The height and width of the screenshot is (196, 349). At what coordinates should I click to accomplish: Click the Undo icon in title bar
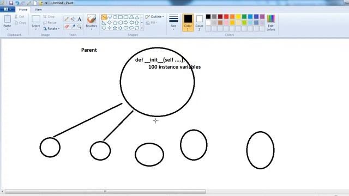(x=17, y=3)
